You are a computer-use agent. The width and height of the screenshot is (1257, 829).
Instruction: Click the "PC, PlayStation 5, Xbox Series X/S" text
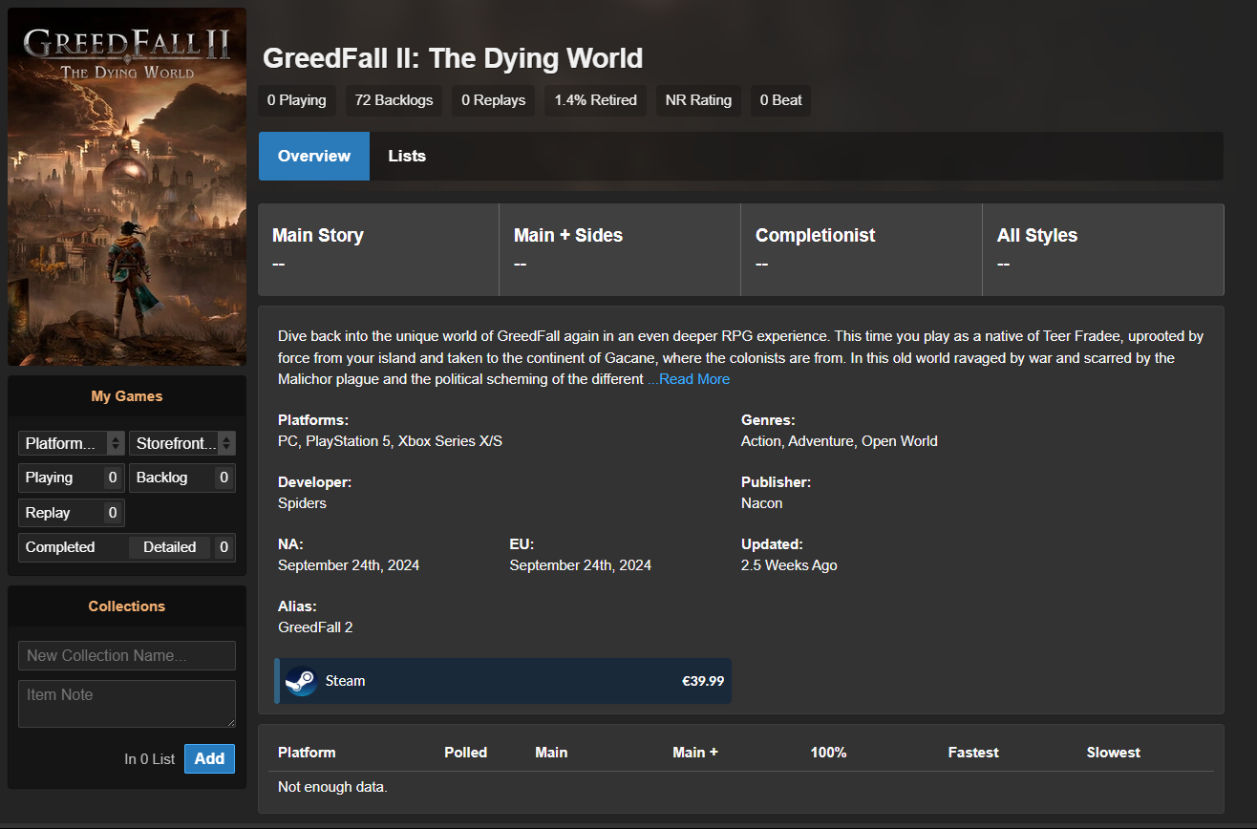click(x=390, y=441)
